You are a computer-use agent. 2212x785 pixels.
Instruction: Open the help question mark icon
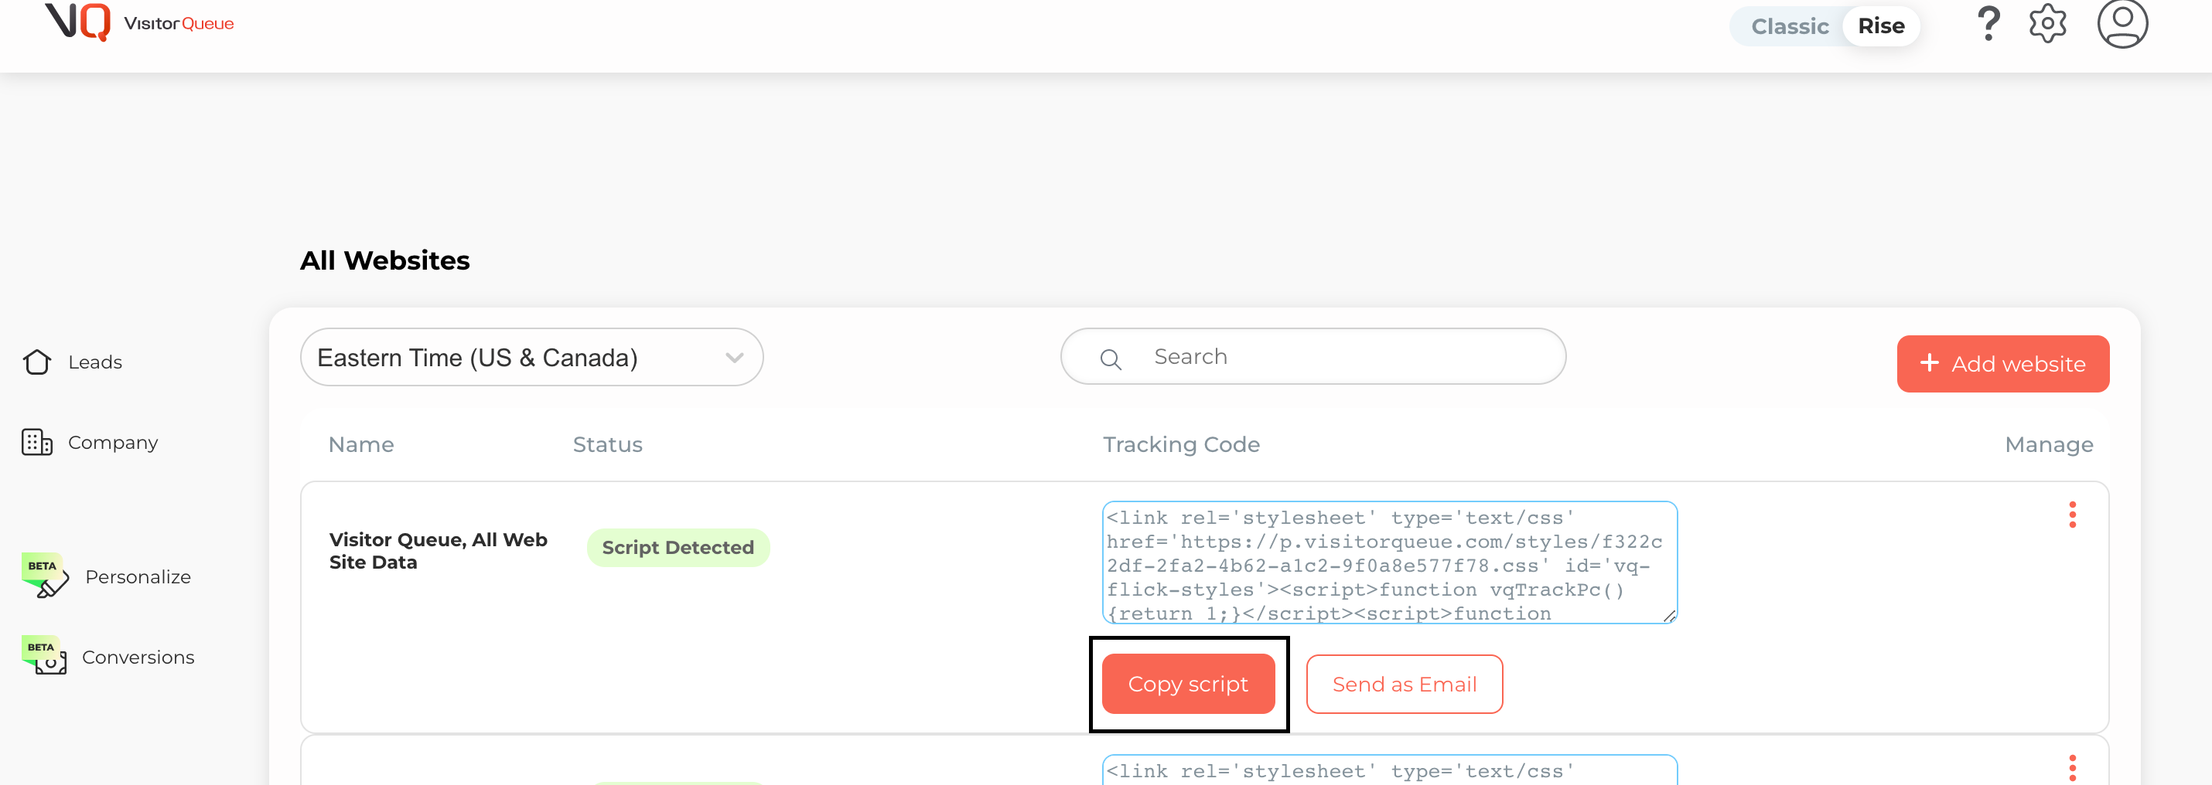[1988, 23]
